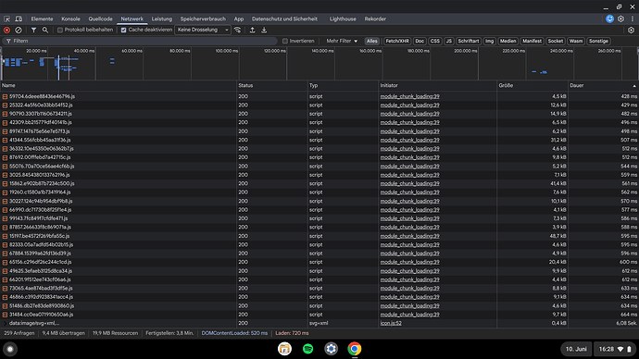Open Files app in the shelf
This screenshot has height=359, width=639.
(284, 349)
